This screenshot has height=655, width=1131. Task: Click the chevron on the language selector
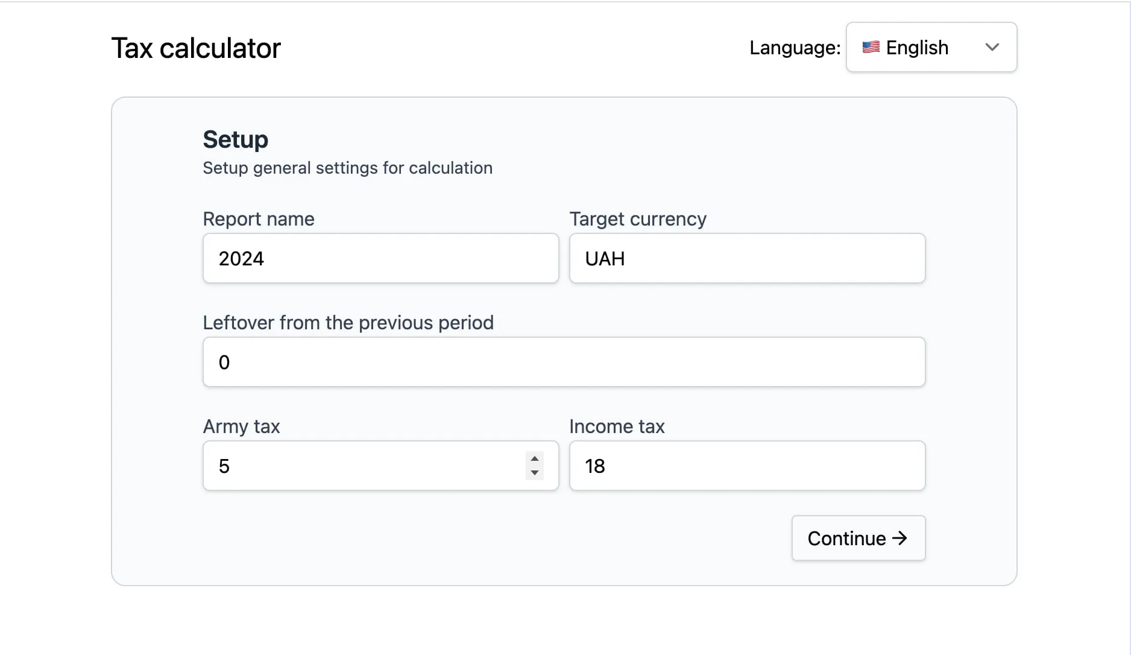(993, 47)
